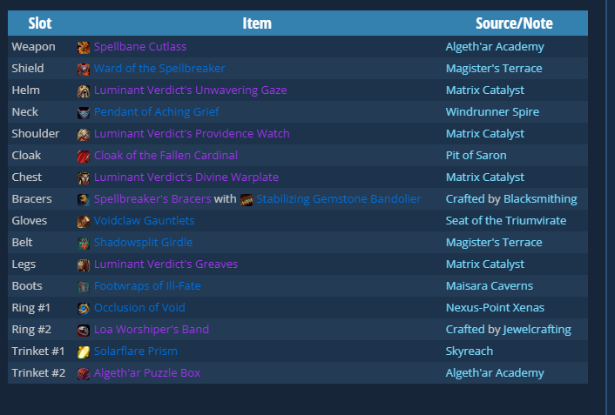The width and height of the screenshot is (615, 415).
Task: Click the Item column header
Action: pos(257,23)
